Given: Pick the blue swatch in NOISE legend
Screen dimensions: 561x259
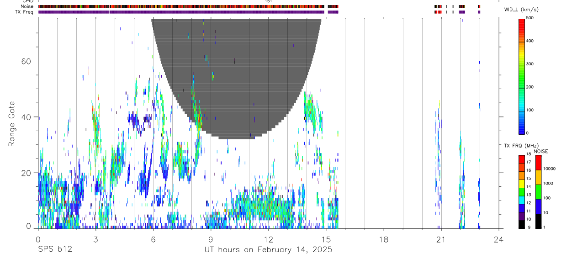Looking at the screenshot, I should click(538, 206).
